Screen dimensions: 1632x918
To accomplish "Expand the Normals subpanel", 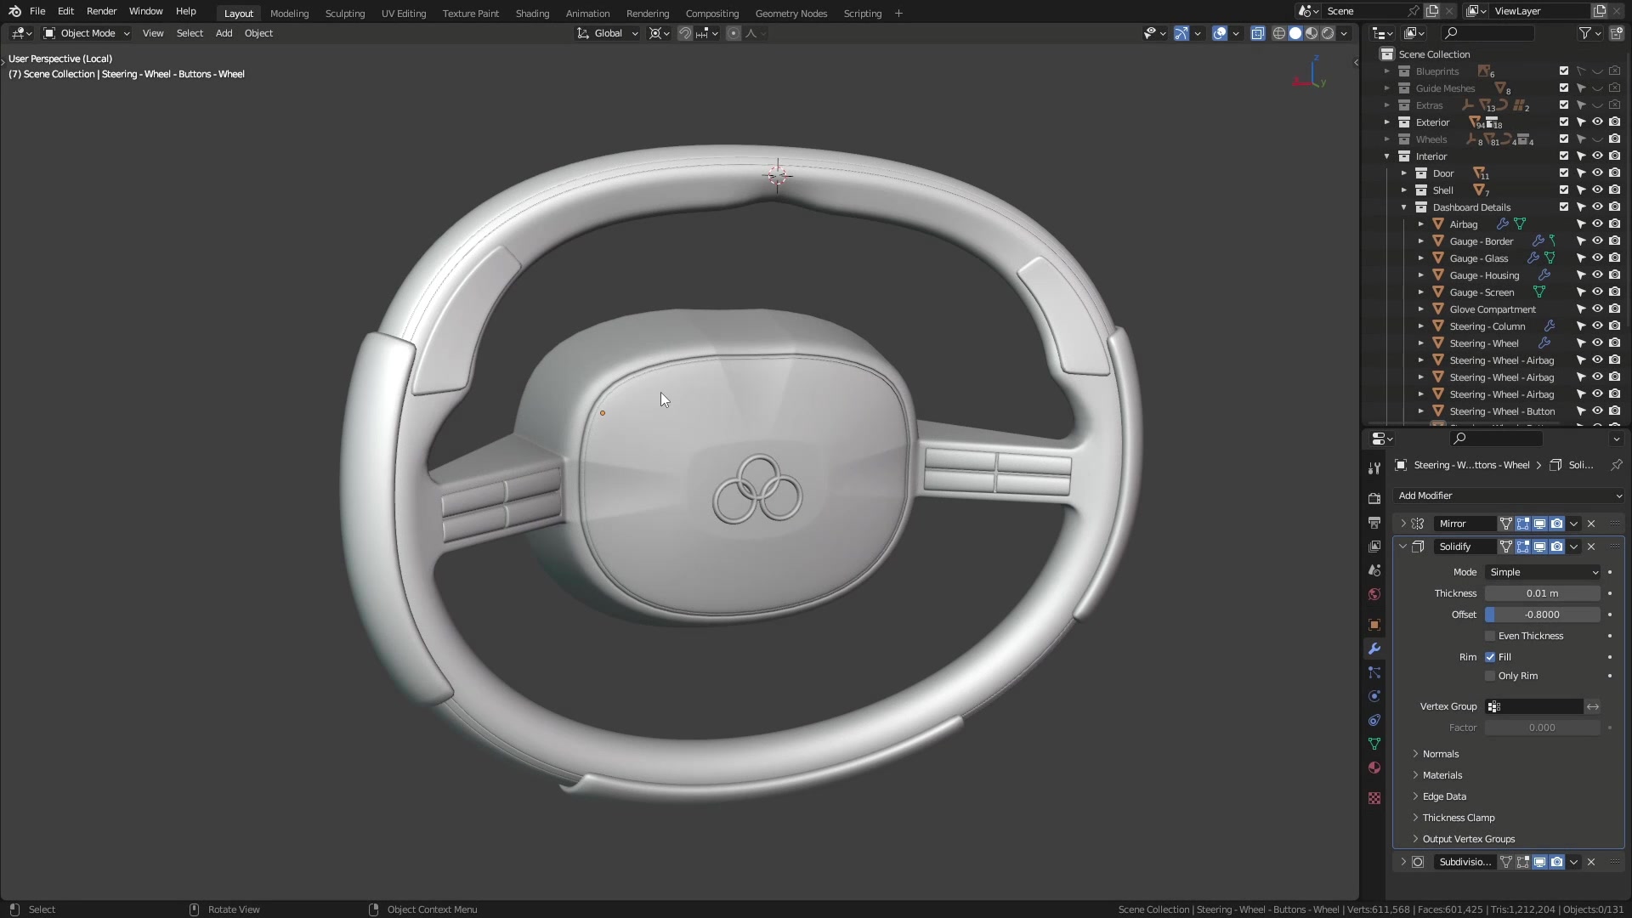I will point(1415,754).
